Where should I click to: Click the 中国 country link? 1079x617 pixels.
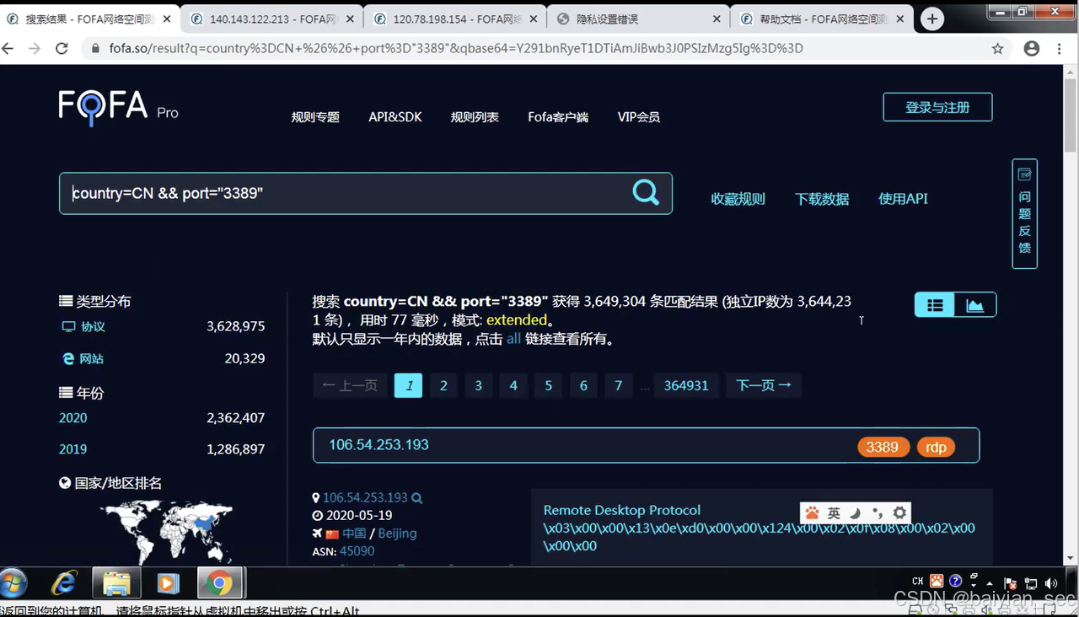click(354, 534)
